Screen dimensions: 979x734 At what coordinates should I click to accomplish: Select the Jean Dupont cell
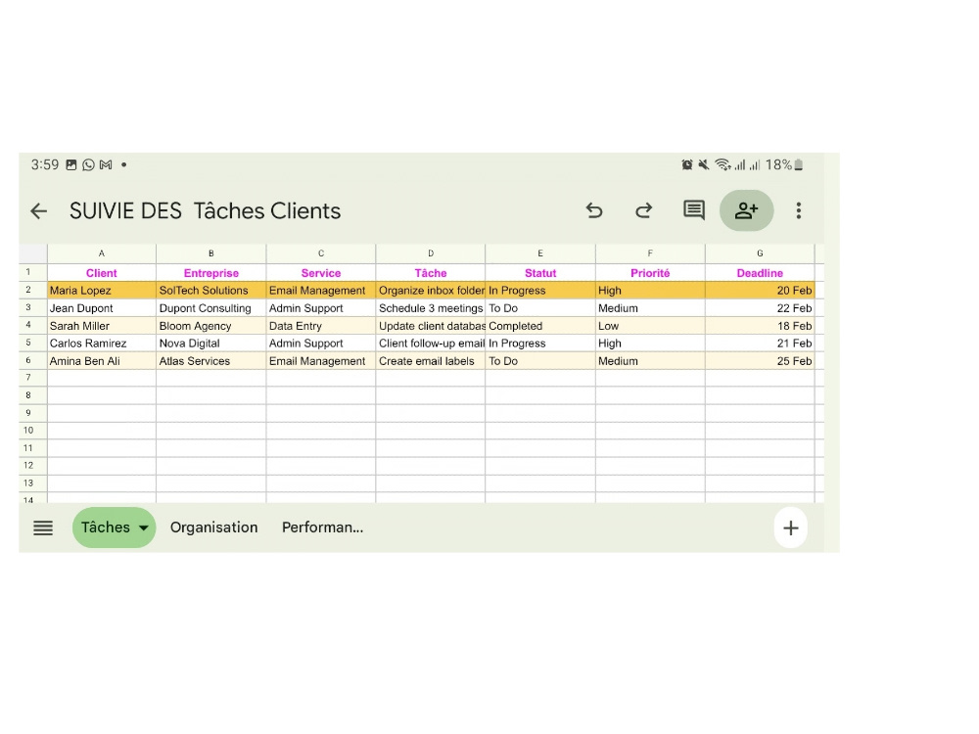pos(102,308)
